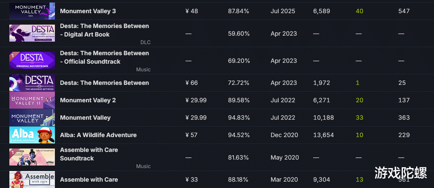Click Monument Valley 2 title link
This screenshot has width=434, height=188.
(x=88, y=100)
